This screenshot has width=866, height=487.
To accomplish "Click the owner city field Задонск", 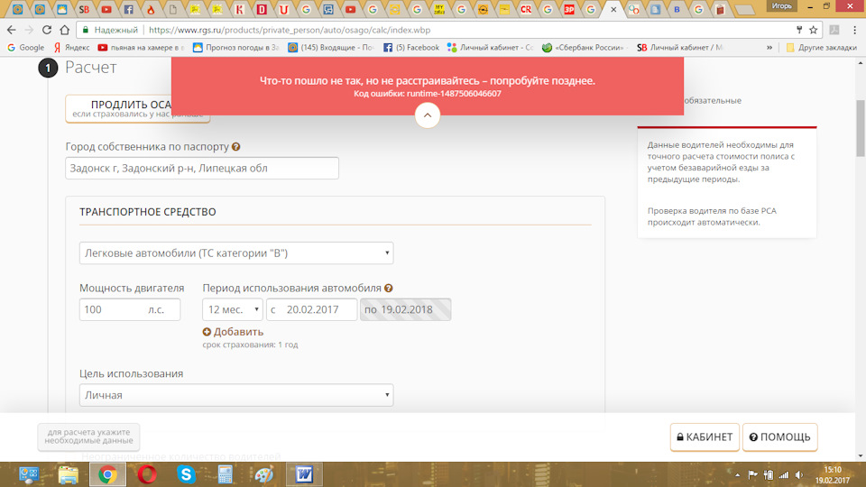I will [202, 169].
